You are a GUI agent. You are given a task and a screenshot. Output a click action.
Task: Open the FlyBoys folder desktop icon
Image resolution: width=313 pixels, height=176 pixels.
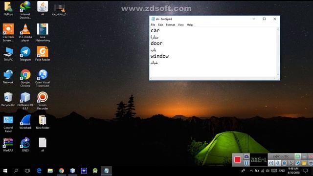pos(8,9)
